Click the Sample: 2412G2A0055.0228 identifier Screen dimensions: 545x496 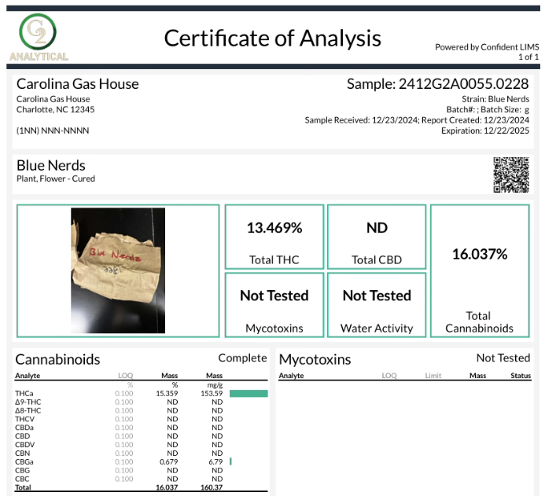[437, 84]
